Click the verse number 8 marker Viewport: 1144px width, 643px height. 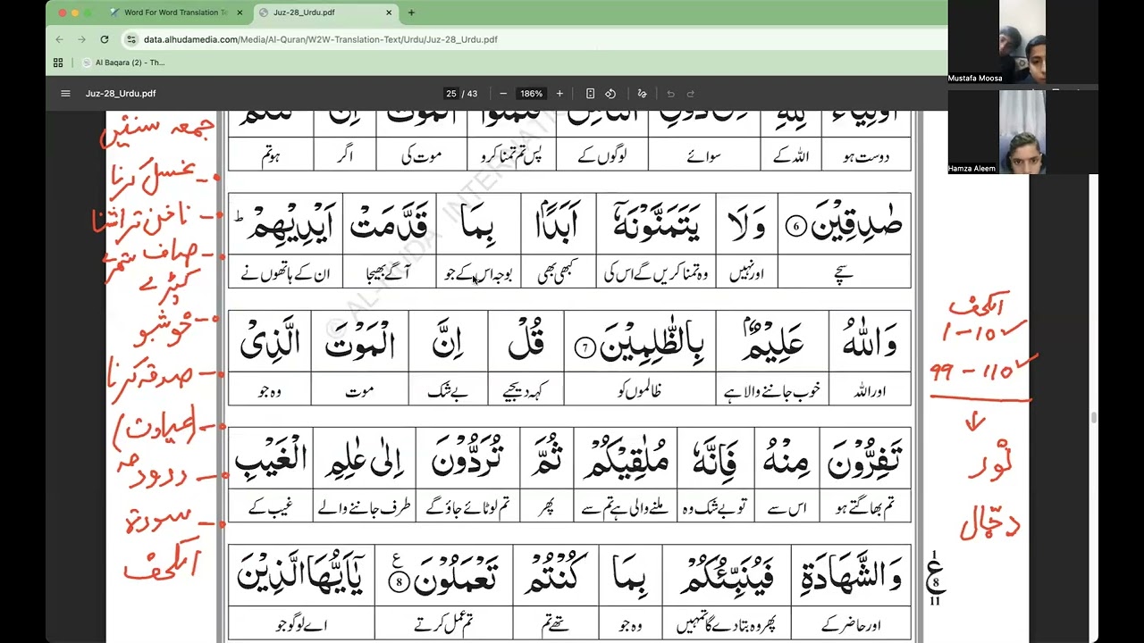[400, 582]
